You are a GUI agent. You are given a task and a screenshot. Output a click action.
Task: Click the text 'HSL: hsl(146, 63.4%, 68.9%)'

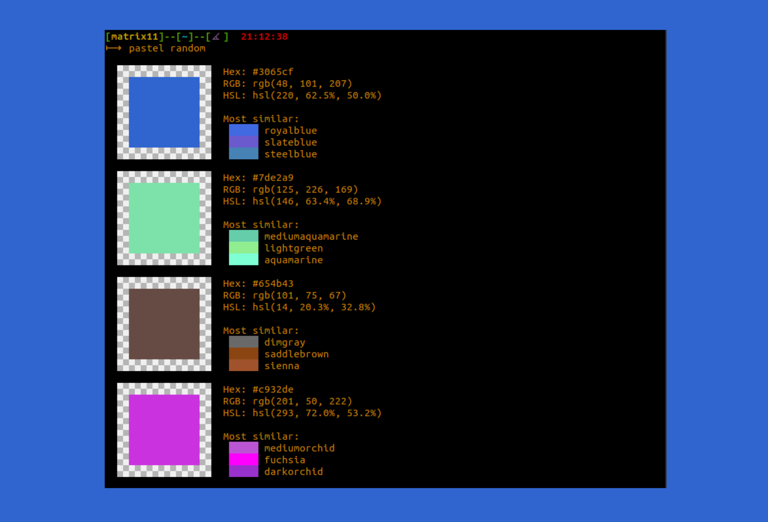coord(302,201)
